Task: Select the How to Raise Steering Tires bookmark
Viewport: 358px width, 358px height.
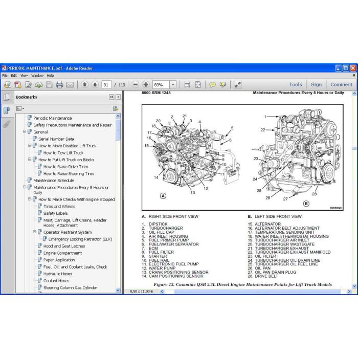Action: (69, 173)
